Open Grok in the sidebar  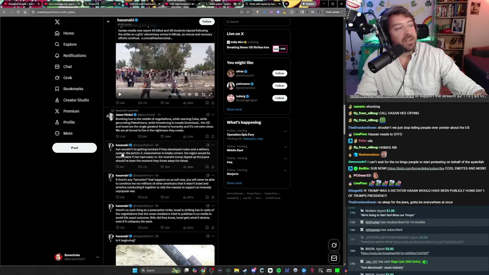point(63,78)
